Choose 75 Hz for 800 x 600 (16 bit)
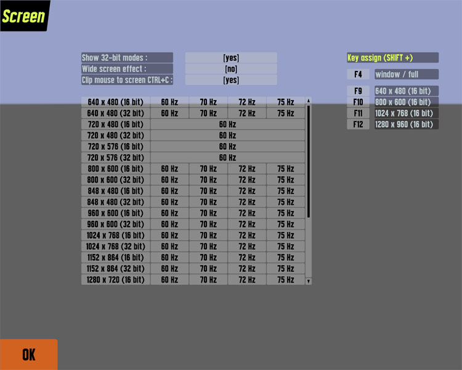Image resolution: width=462 pixels, height=370 pixels. pos(285,169)
